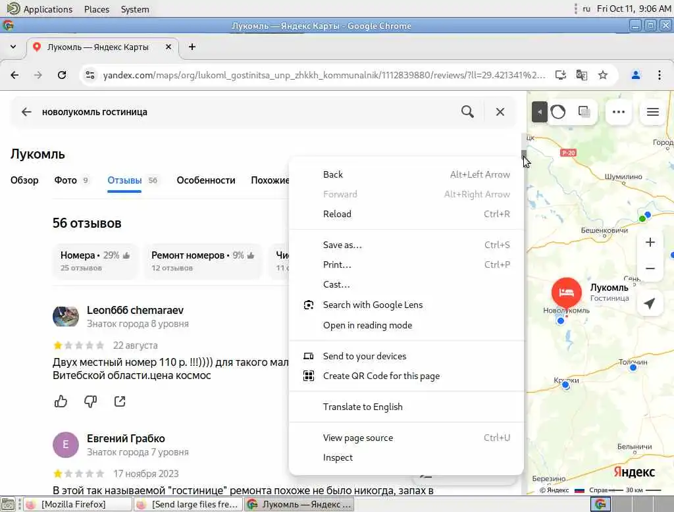This screenshot has width=674, height=512.
Task: Choose Send to your devices
Action: (x=406, y=357)
